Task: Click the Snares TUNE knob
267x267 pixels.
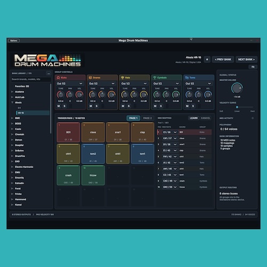Action: (92, 95)
